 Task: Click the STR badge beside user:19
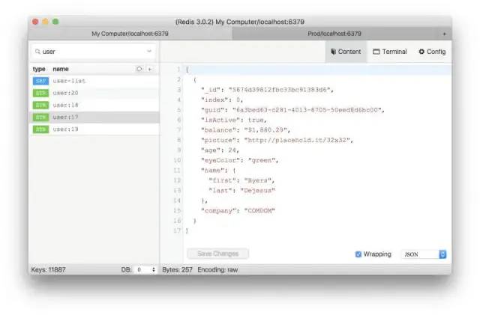tap(40, 129)
